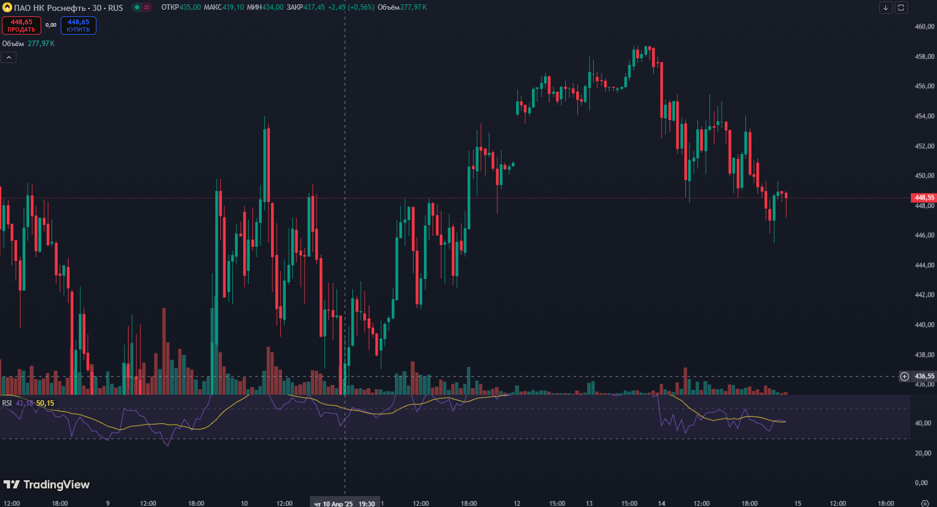Click the down-arrow button at top right
The width and height of the screenshot is (937, 507).
(x=885, y=8)
